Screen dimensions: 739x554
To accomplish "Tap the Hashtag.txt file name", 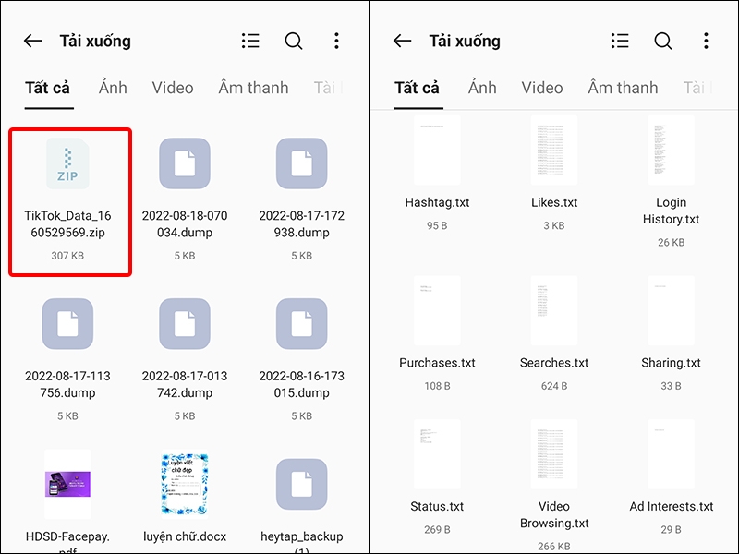I will pos(437,202).
